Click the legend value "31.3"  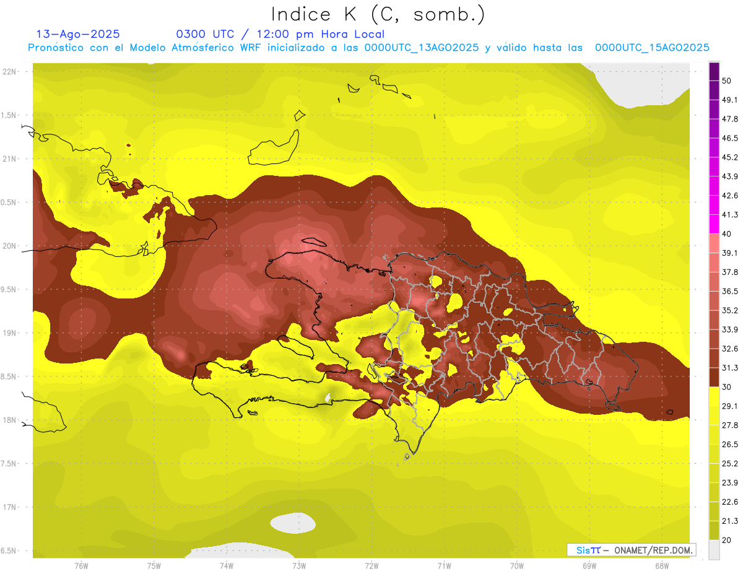tap(730, 368)
